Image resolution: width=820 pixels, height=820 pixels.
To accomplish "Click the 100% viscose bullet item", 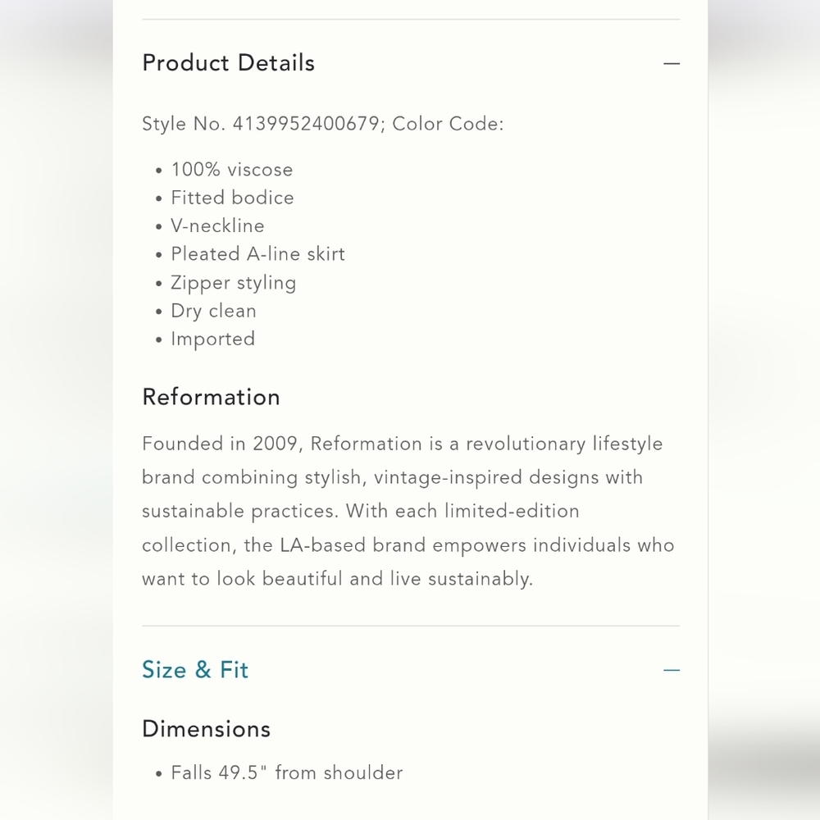I will pos(232,170).
